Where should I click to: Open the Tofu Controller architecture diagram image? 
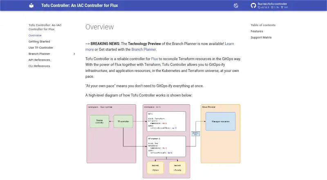tap(163, 141)
